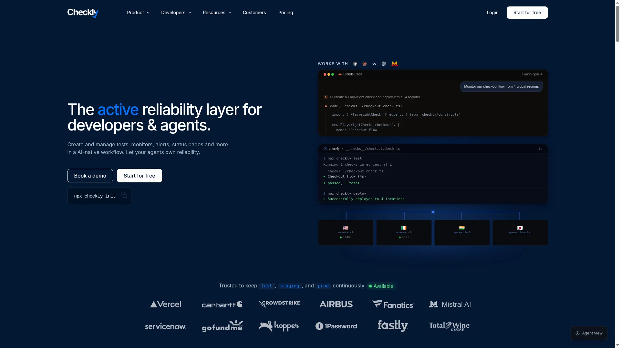Click the blue 'active' word in headline
This screenshot has width=620, height=348.
[x=118, y=110]
